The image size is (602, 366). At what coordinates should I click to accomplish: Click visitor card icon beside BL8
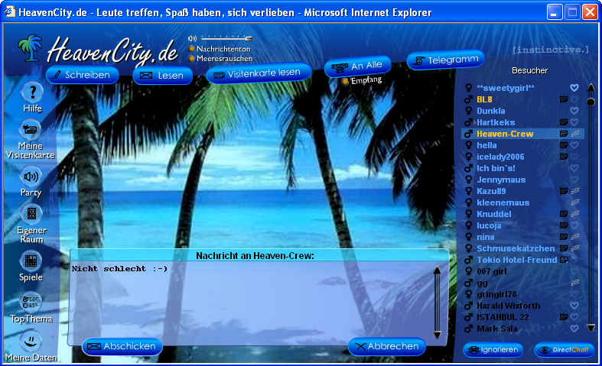point(563,99)
